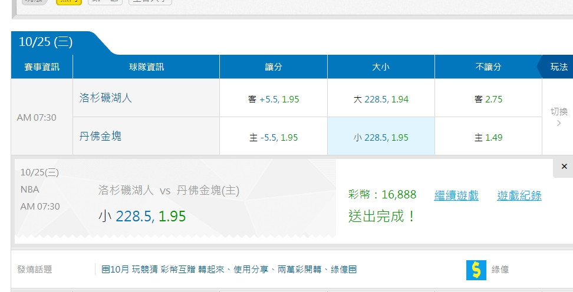
Task: Click the 小 228.5, 1.95 ticket selection text
Action: (x=142, y=216)
